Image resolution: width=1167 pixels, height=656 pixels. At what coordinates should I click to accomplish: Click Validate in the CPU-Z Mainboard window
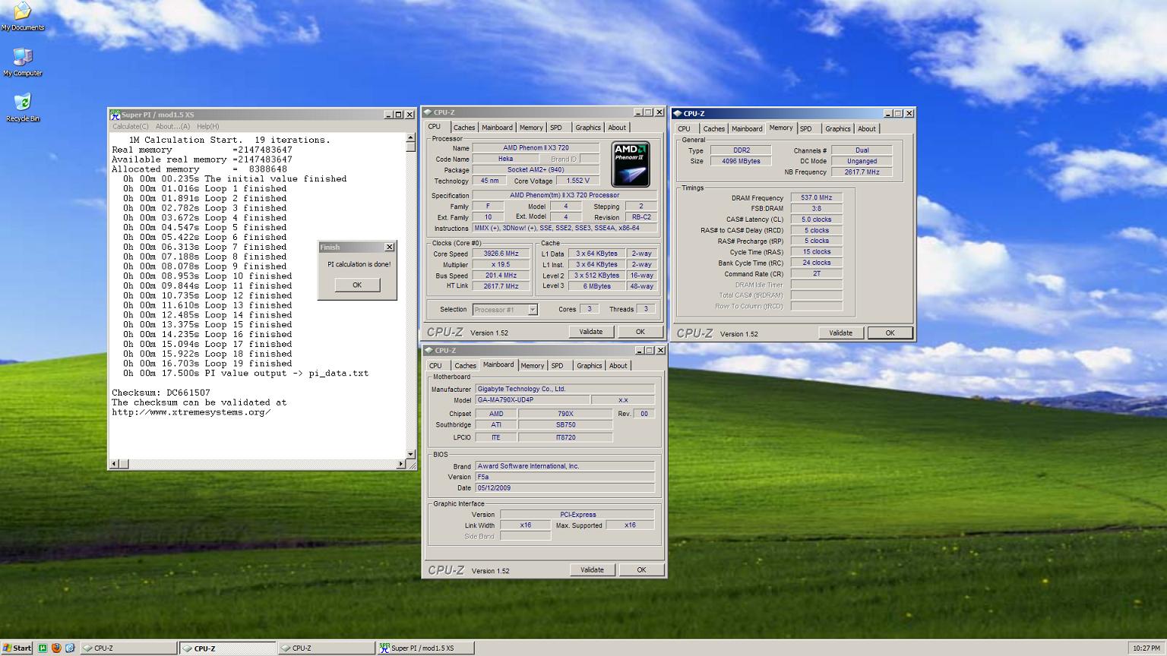[x=592, y=569]
